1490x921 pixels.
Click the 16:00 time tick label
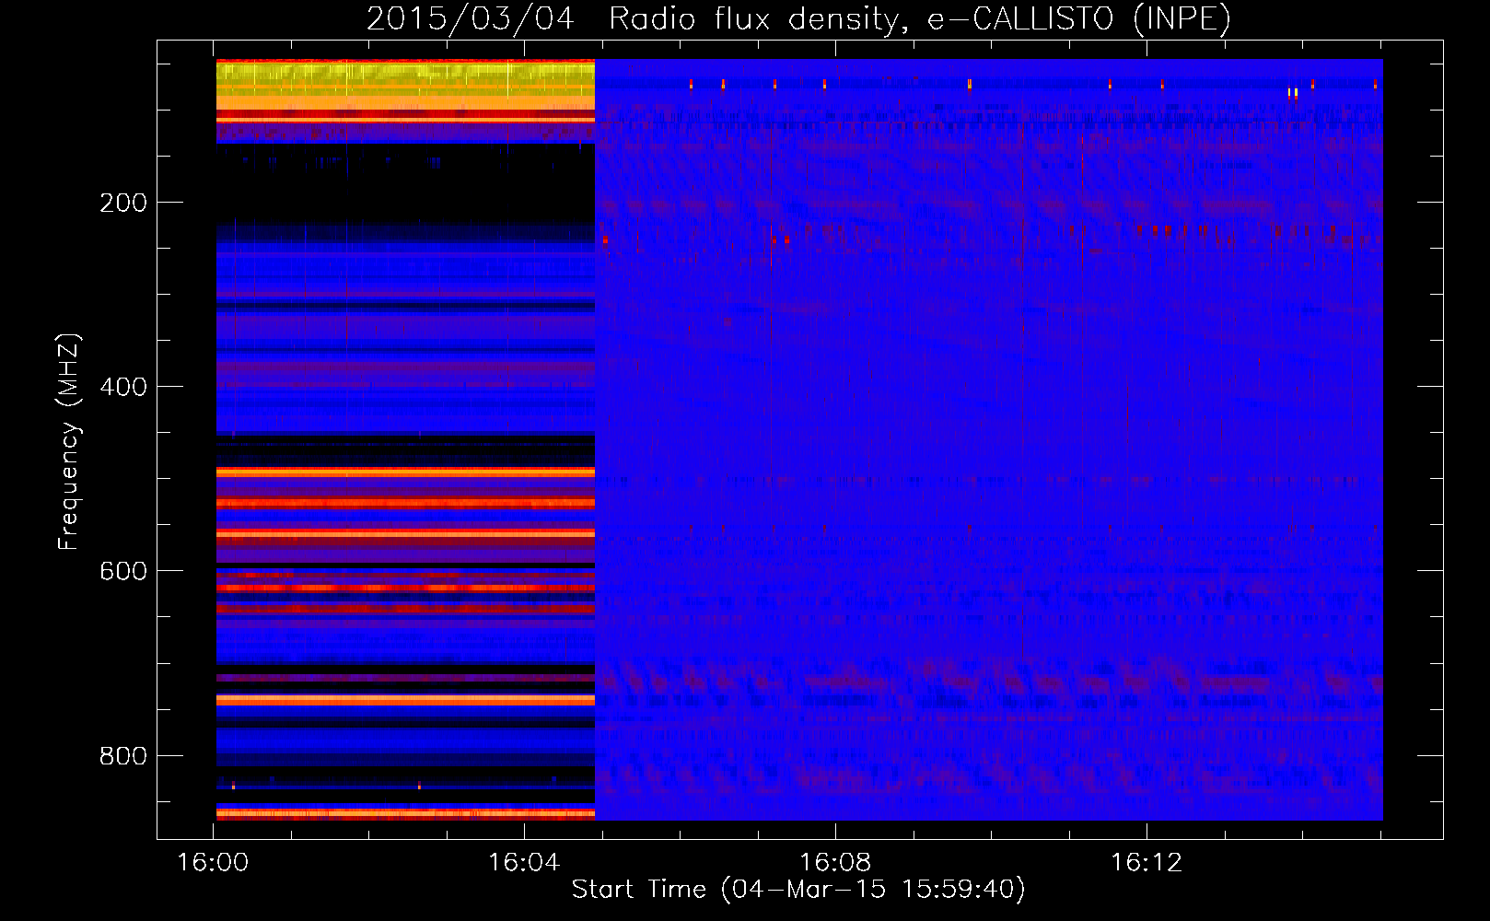coord(214,863)
